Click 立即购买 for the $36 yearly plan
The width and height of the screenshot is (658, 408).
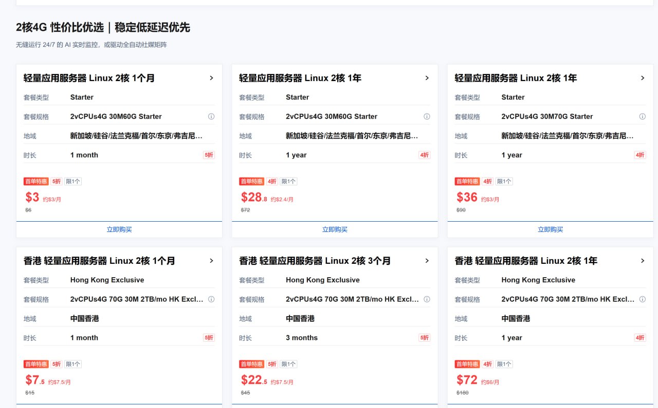tap(550, 229)
